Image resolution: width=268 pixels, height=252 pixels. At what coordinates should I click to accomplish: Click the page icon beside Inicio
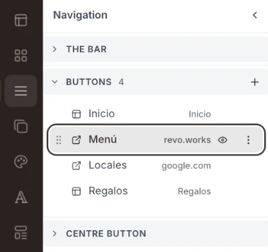[x=76, y=114]
